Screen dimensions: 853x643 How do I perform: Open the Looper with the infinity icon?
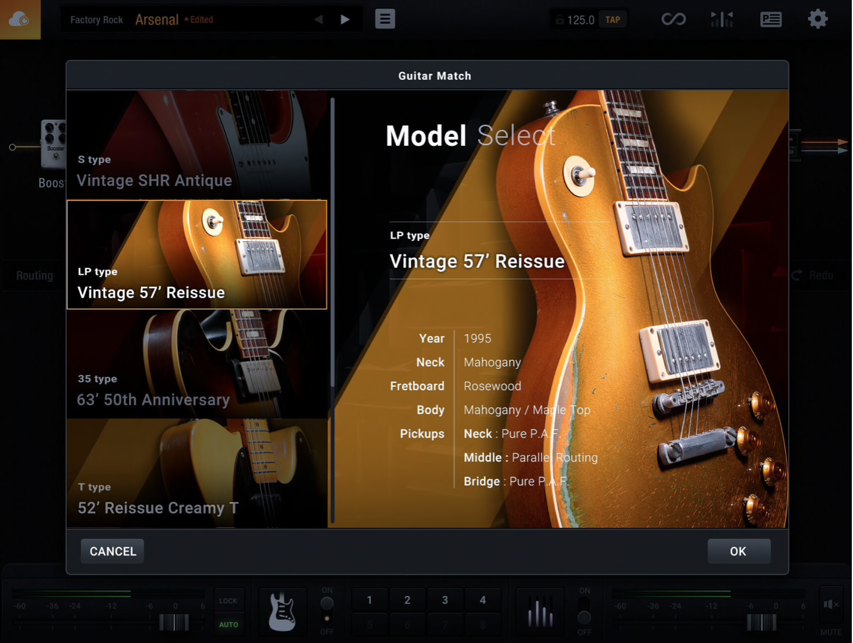coord(673,18)
